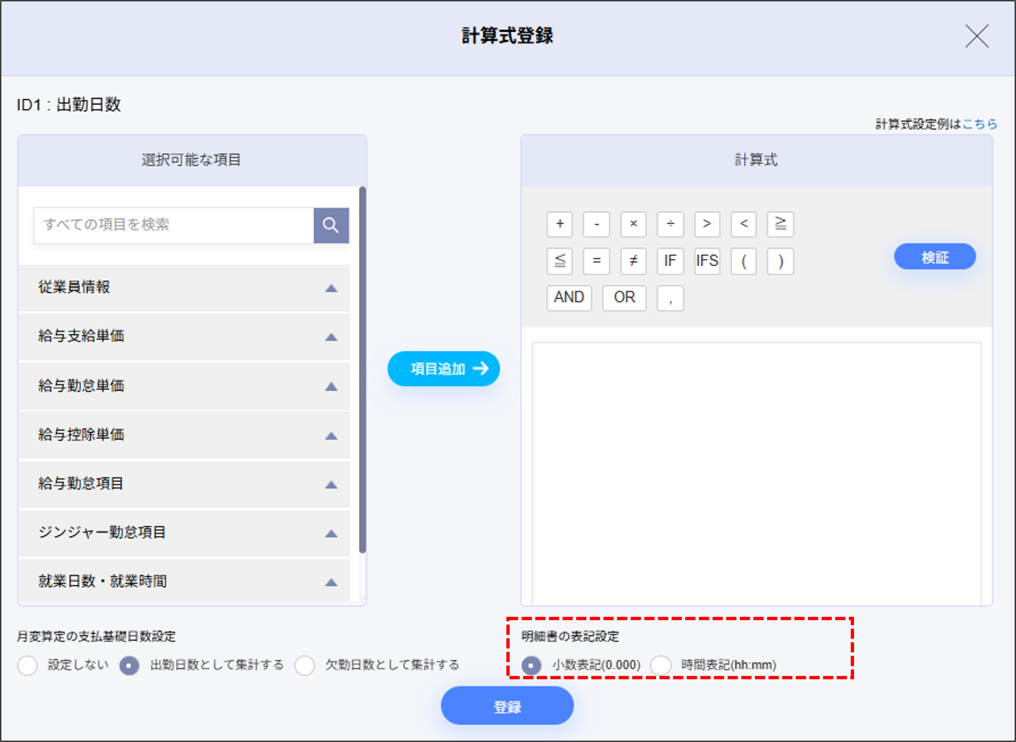
Task: Insert an opening parenthesis
Action: tap(744, 261)
